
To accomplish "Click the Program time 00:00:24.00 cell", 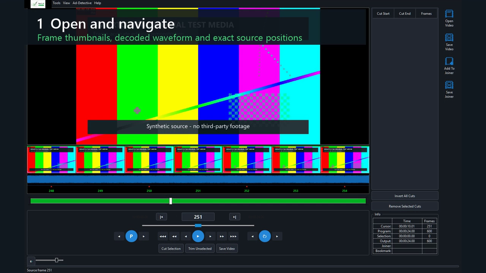I will click(x=407, y=231).
